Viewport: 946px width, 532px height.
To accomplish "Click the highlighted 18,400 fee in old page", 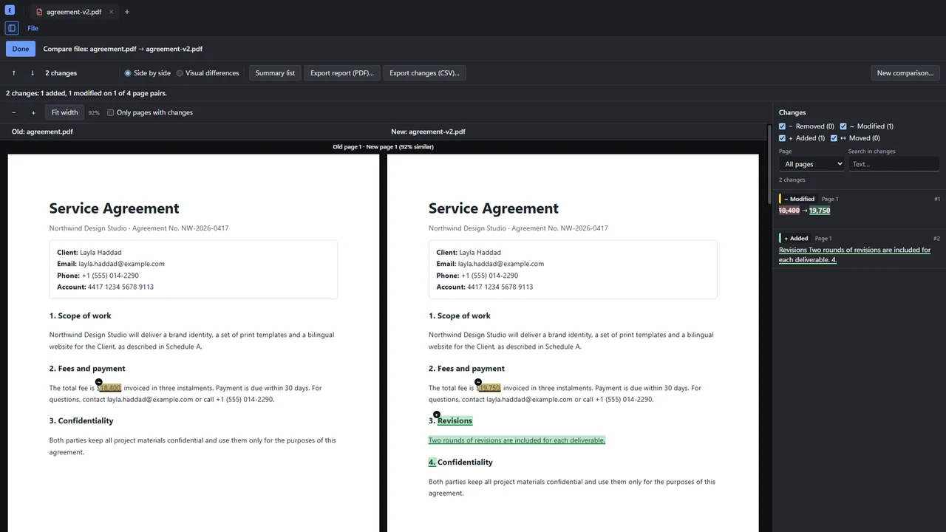I will pyautogui.click(x=109, y=388).
